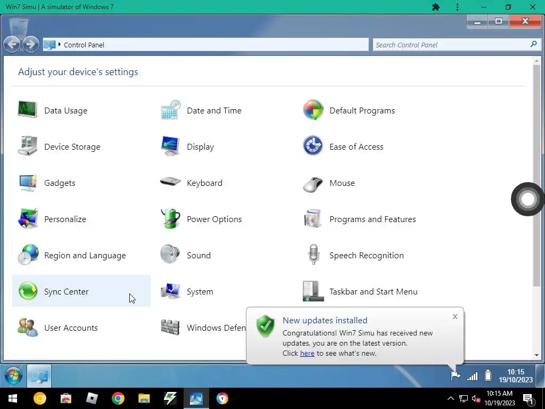545x409 pixels.
Task: Click the Data Usage label
Action: pyautogui.click(x=65, y=111)
